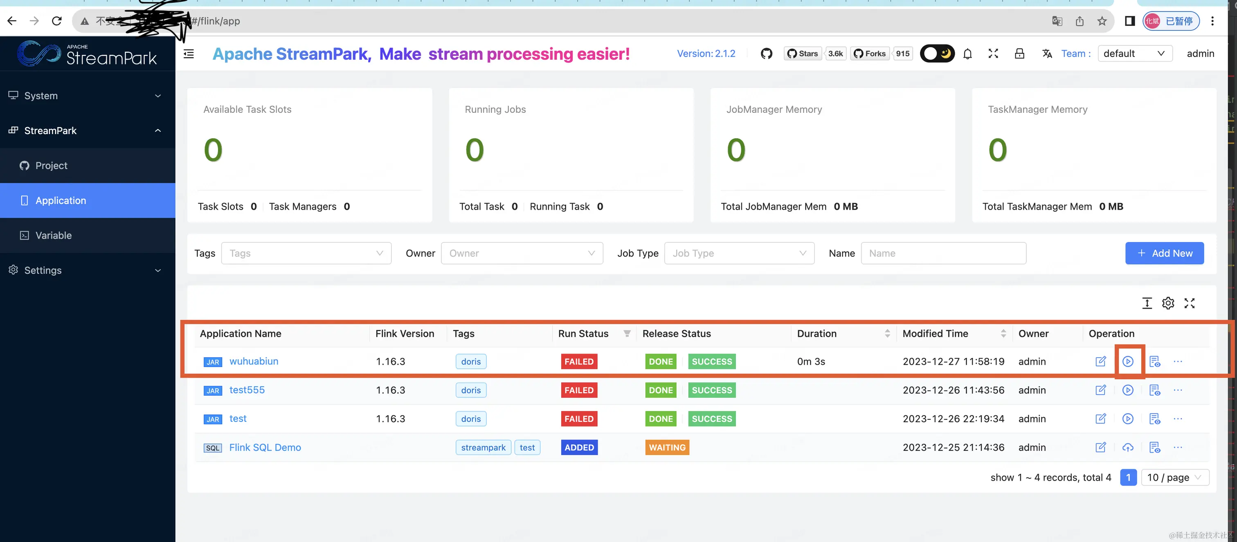Start the test555 application
Viewport: 1237px width, 542px height.
(x=1127, y=390)
